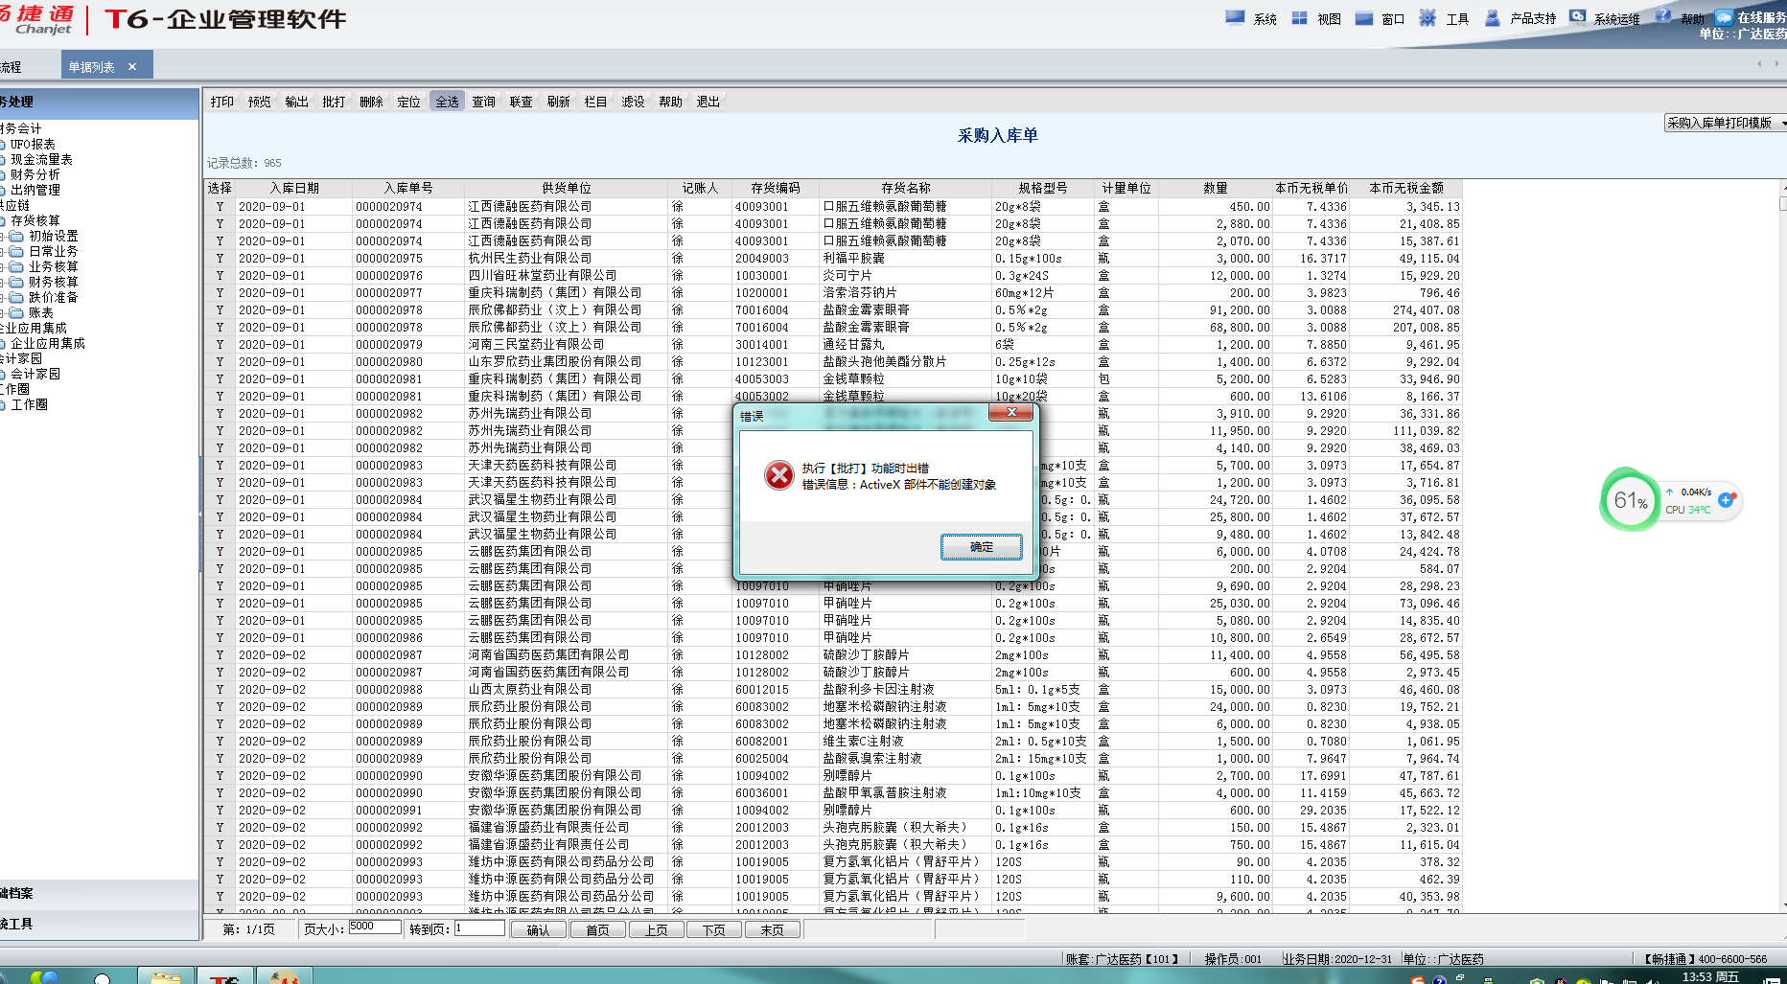Toggle selection Y for row 0000020986

click(220, 637)
